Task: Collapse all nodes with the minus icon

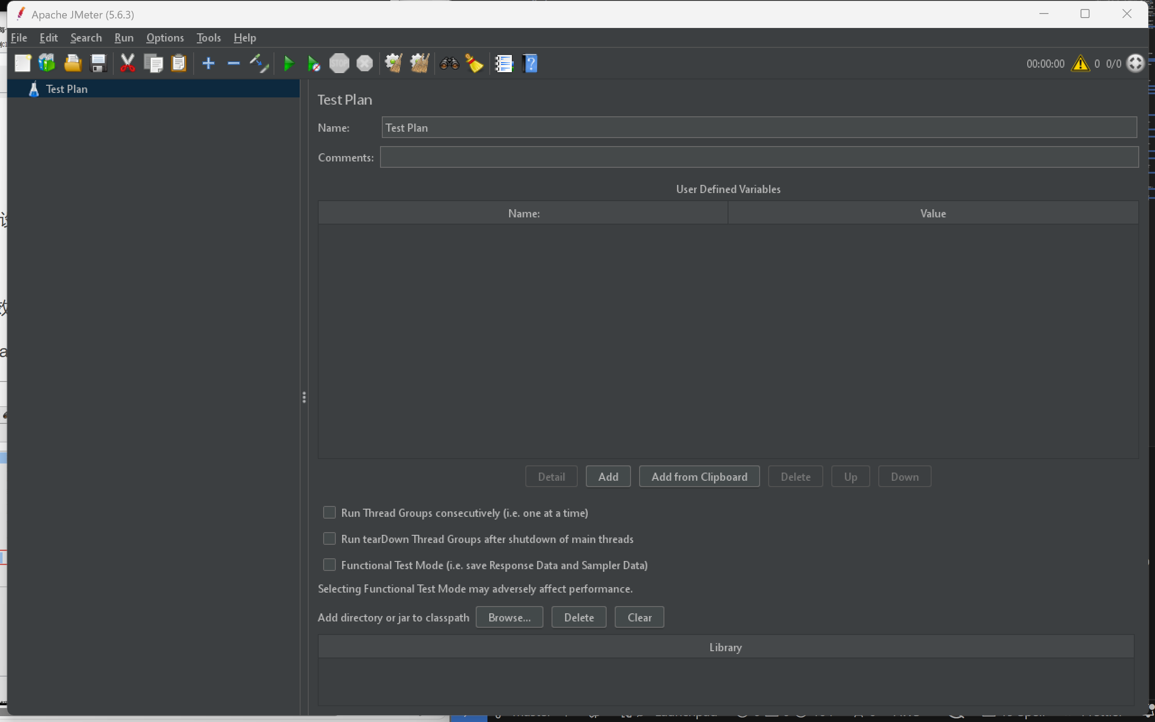Action: click(x=233, y=63)
